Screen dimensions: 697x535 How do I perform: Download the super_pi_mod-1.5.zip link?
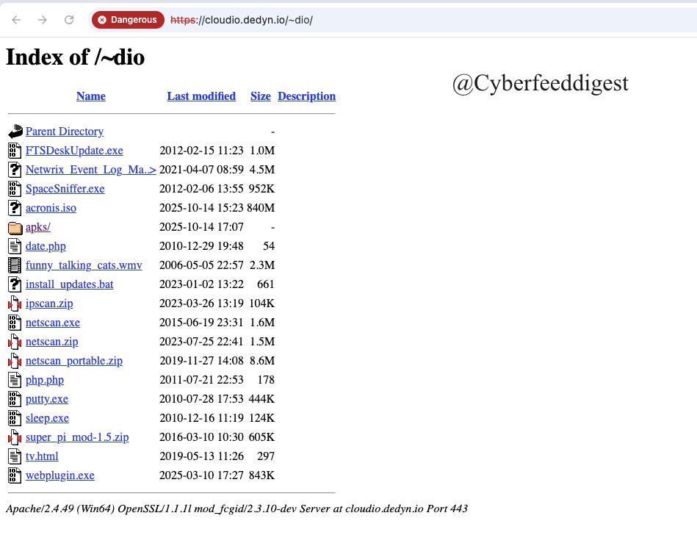(77, 437)
